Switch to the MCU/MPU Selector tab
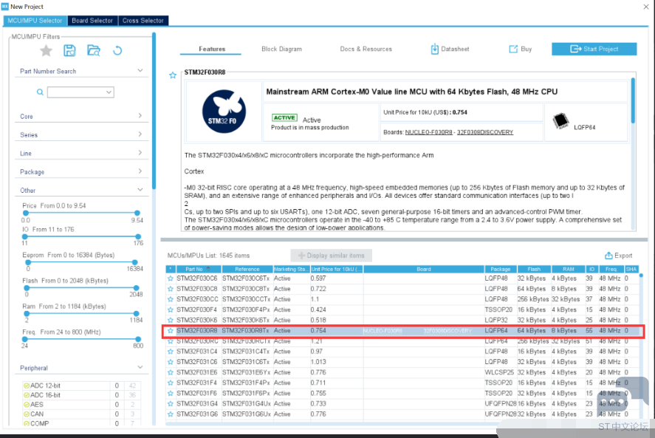Viewport: 655px width, 438px height. coord(35,21)
